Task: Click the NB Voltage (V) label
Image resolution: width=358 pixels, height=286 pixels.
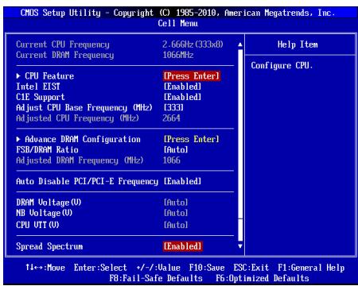Action: coord(44,213)
